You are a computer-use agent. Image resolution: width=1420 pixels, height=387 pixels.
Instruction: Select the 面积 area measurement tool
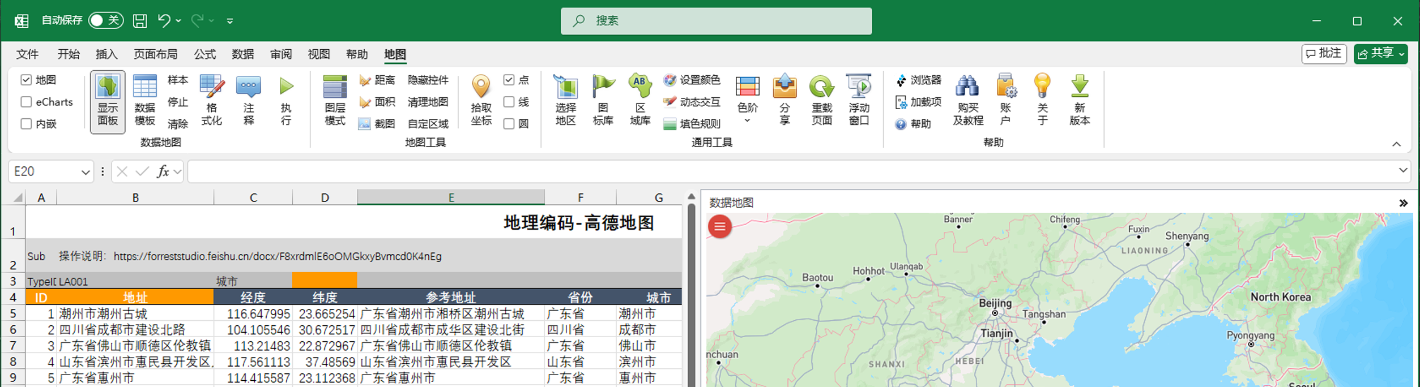point(377,102)
